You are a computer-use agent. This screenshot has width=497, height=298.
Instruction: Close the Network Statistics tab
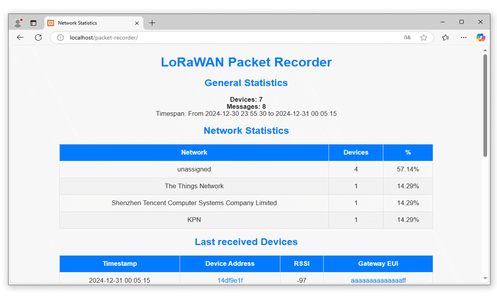(x=137, y=23)
